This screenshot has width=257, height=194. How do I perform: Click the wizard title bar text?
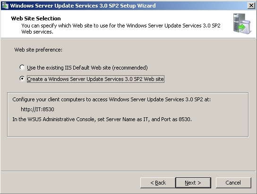point(83,6)
